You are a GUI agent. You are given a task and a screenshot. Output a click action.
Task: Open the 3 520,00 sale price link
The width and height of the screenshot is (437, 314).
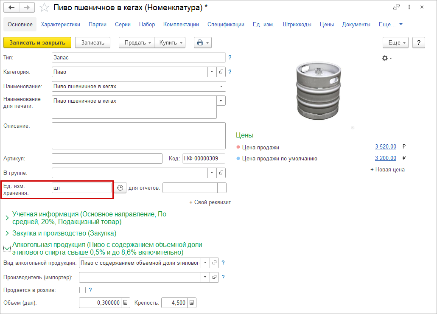click(x=386, y=146)
